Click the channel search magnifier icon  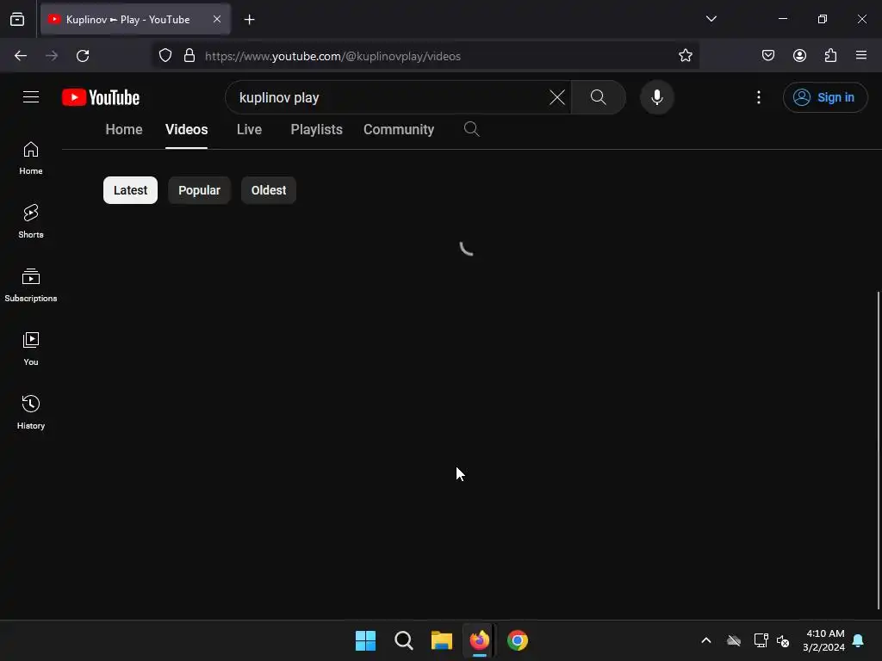(x=471, y=130)
